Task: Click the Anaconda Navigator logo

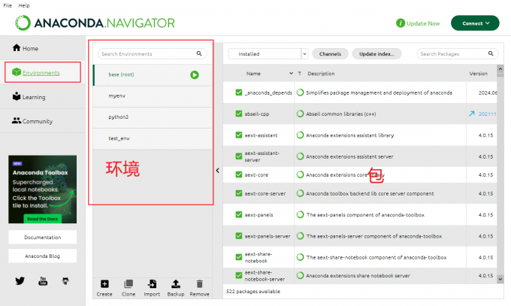Action: (95, 23)
